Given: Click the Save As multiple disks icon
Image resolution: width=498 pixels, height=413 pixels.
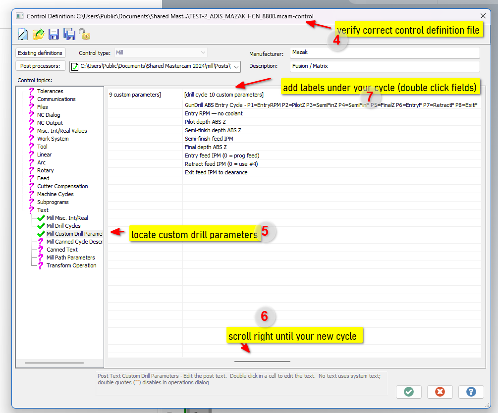Looking at the screenshot, I should pyautogui.click(x=69, y=34).
